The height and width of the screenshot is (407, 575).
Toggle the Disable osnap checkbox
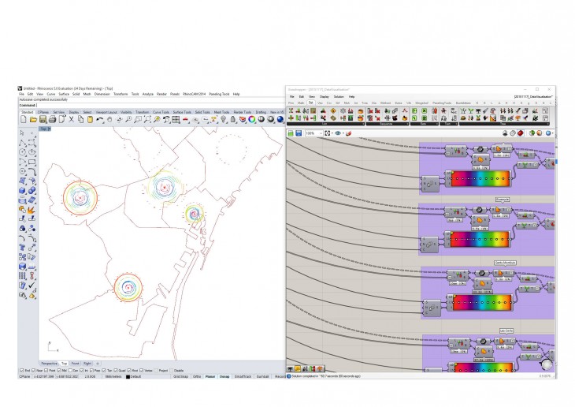(x=172, y=370)
